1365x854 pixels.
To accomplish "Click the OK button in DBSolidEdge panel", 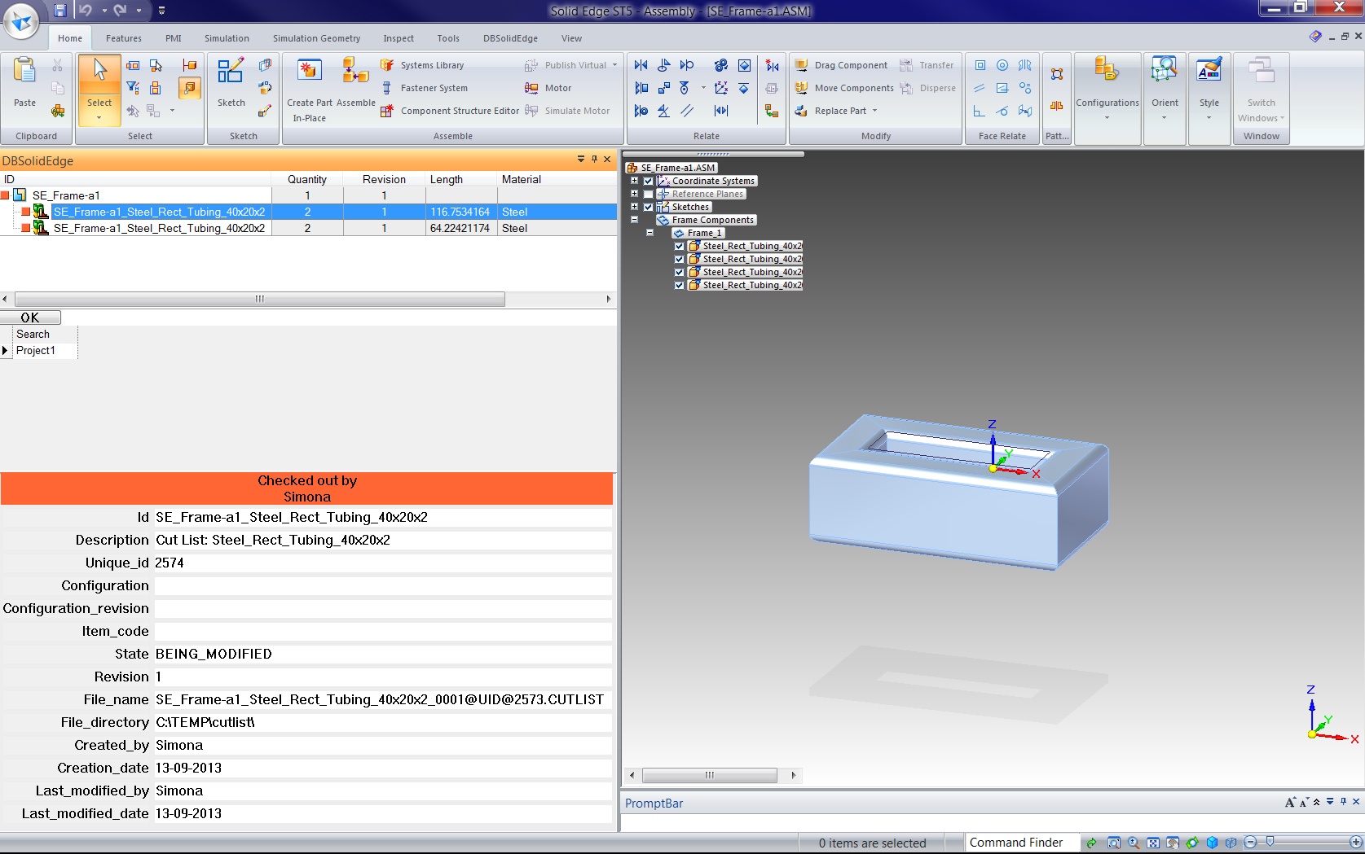I will coord(30,318).
